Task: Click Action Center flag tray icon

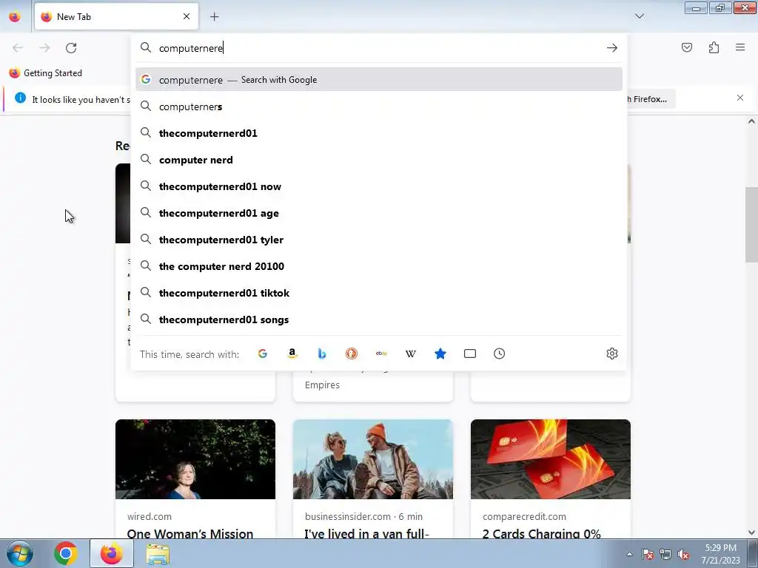Action: 648,555
